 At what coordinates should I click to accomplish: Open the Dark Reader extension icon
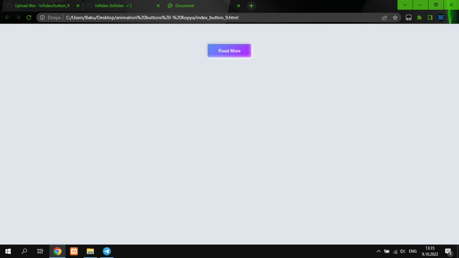click(x=408, y=17)
